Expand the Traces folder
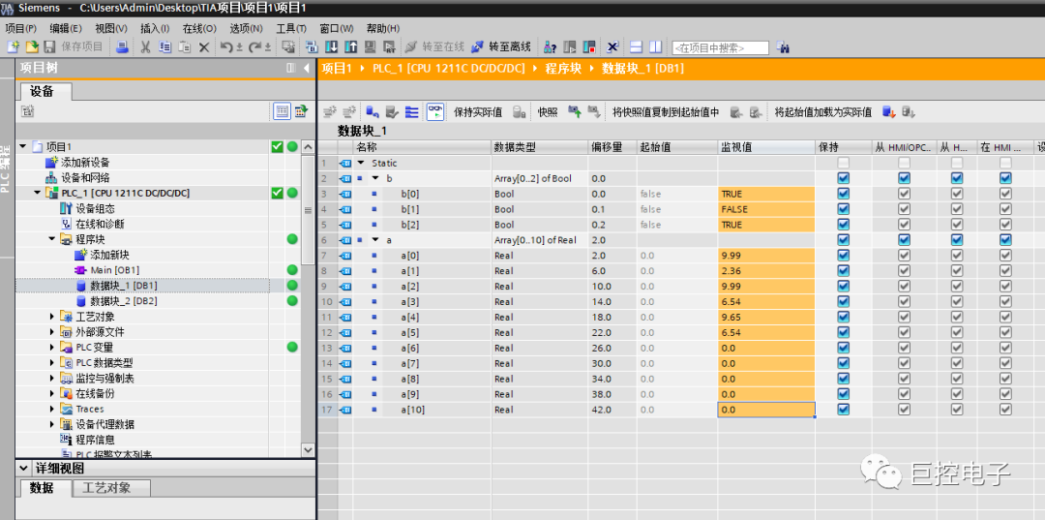The width and height of the screenshot is (1045, 520). [x=52, y=409]
